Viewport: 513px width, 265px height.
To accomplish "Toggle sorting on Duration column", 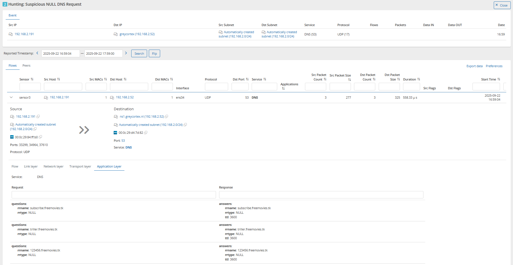I will [419, 79].
